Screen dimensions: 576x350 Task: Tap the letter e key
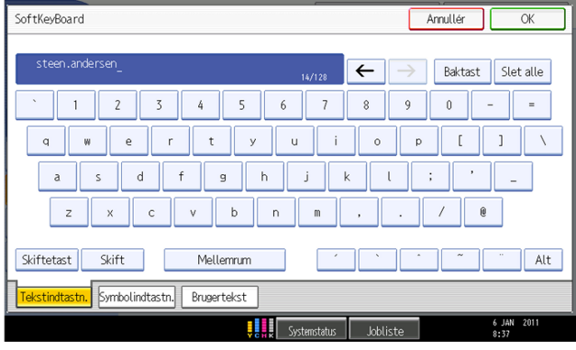click(x=129, y=141)
